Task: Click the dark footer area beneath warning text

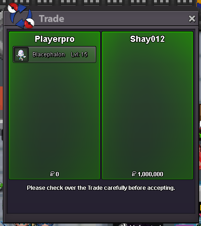Action: click(x=101, y=203)
